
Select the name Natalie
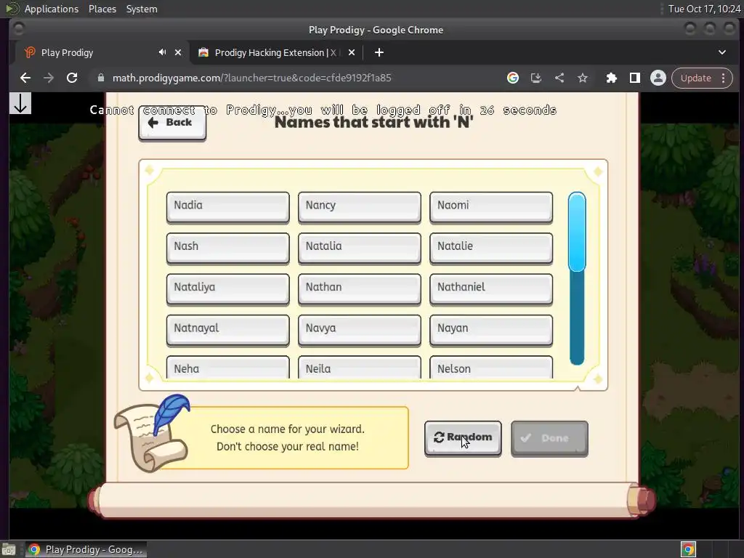coord(491,247)
